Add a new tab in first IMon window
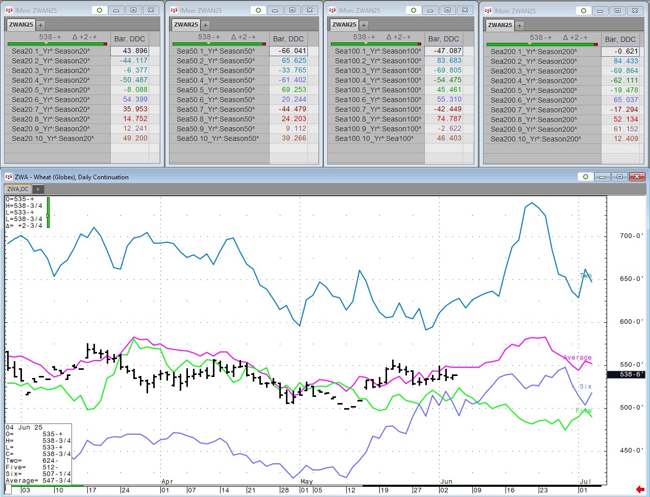 41,25
